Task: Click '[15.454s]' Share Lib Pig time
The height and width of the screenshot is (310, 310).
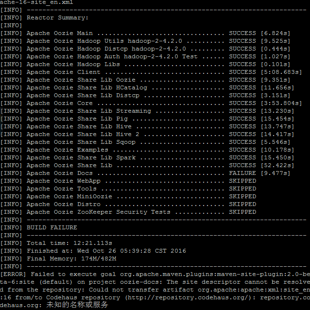Action: click(277, 119)
